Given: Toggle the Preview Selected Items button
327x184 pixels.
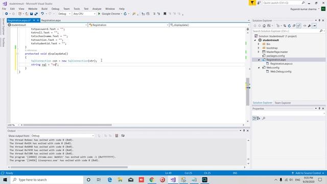Looking at the screenshot, I should (x=314, y=26).
